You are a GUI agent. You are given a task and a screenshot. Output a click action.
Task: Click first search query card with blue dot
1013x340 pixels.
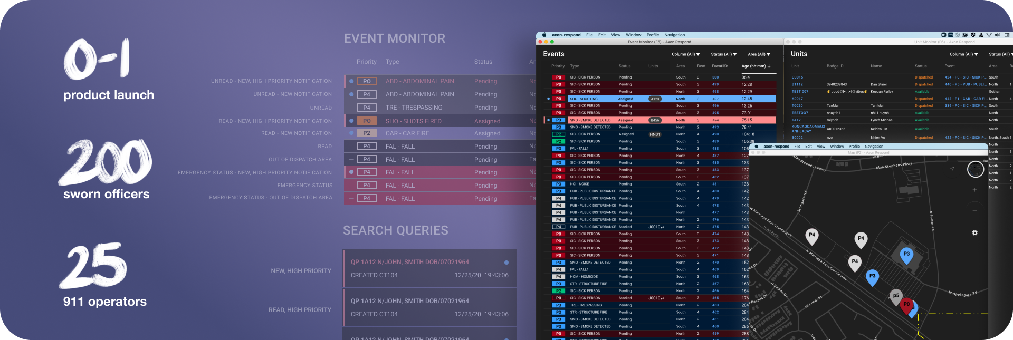coord(430,268)
